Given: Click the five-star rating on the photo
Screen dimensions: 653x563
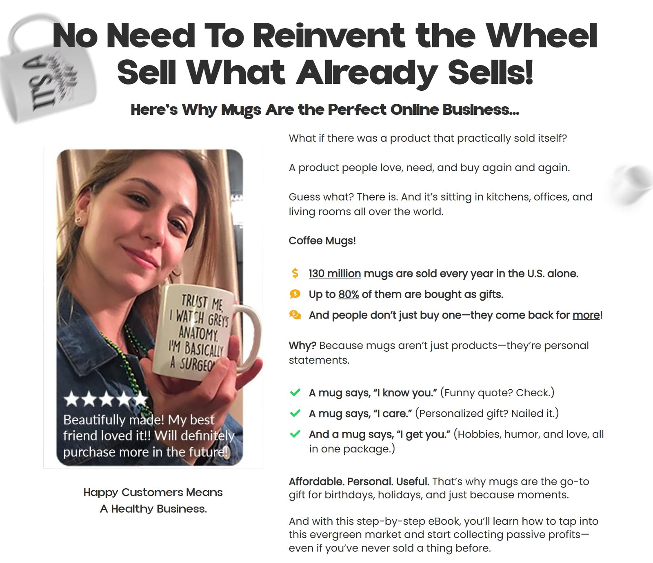Looking at the screenshot, I should tap(106, 399).
